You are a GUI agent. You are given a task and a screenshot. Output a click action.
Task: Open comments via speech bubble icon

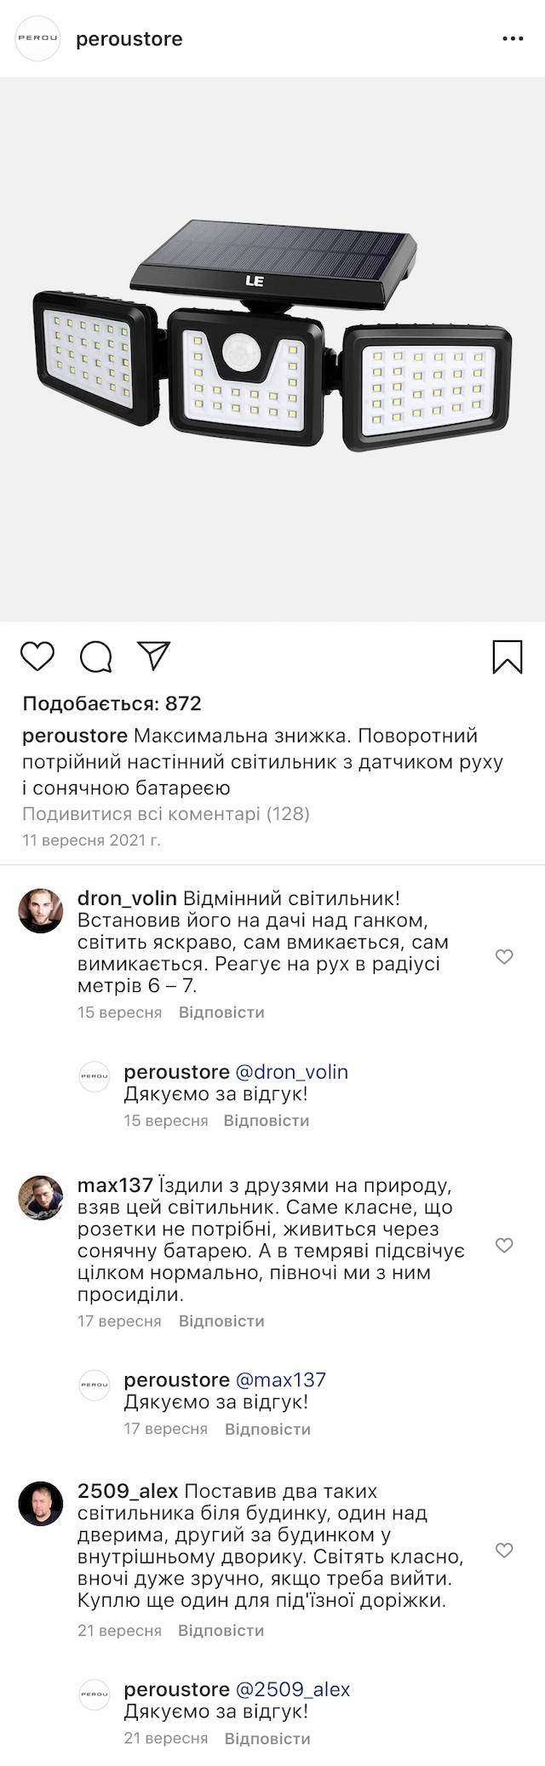(95, 657)
